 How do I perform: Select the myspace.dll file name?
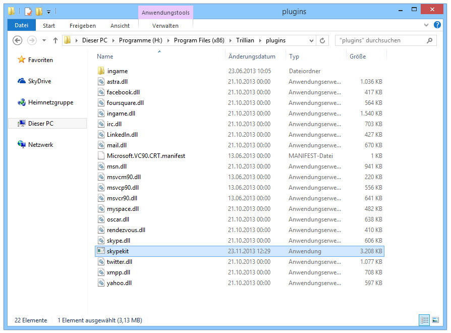point(123,209)
